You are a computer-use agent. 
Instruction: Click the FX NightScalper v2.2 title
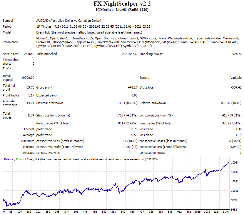[122, 4]
